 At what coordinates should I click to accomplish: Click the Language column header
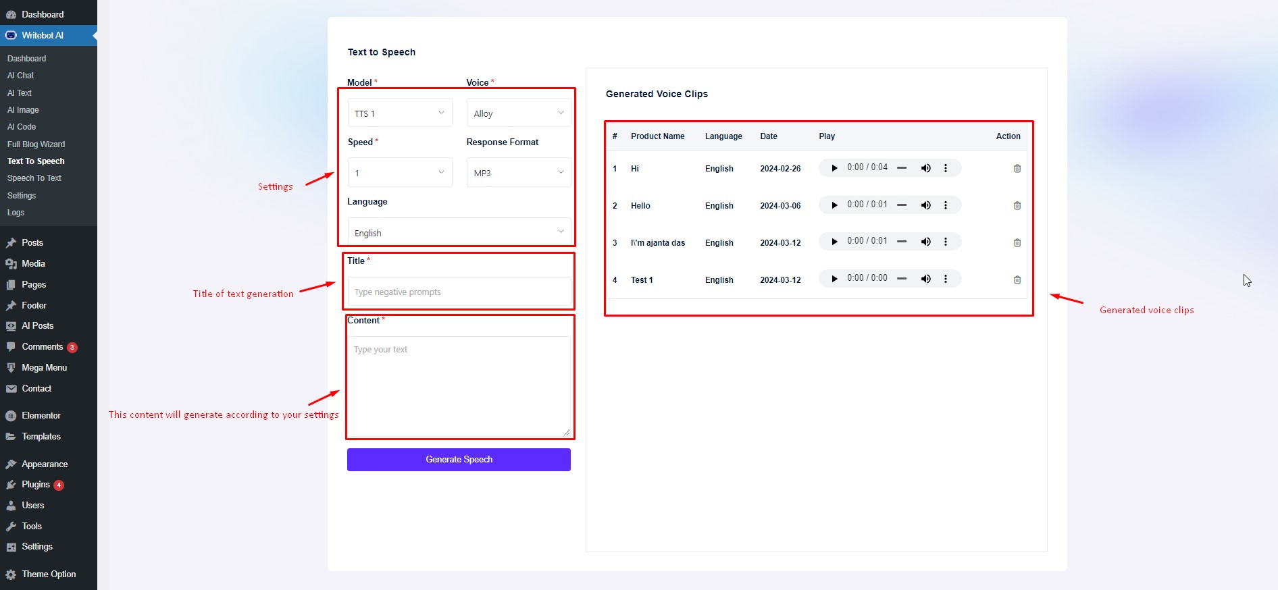click(x=723, y=136)
